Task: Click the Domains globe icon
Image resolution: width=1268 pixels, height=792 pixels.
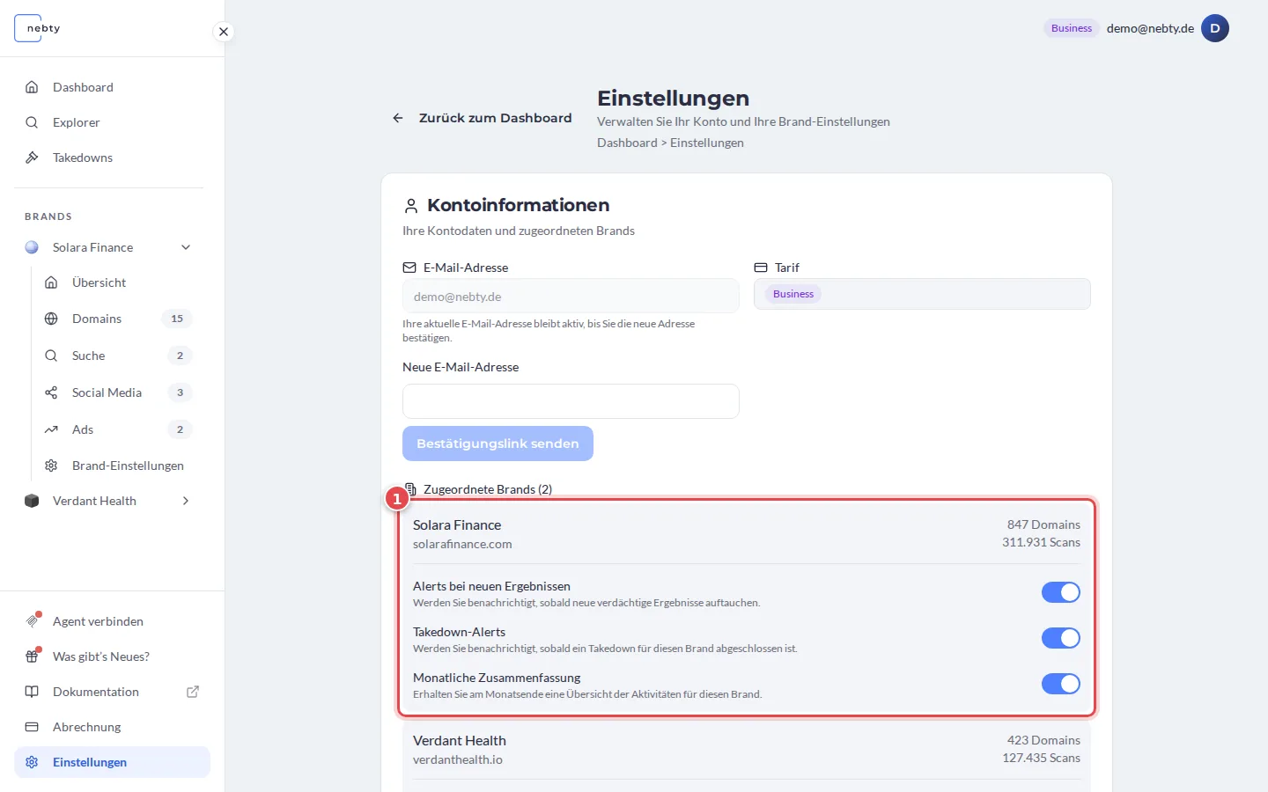Action: tap(51, 319)
